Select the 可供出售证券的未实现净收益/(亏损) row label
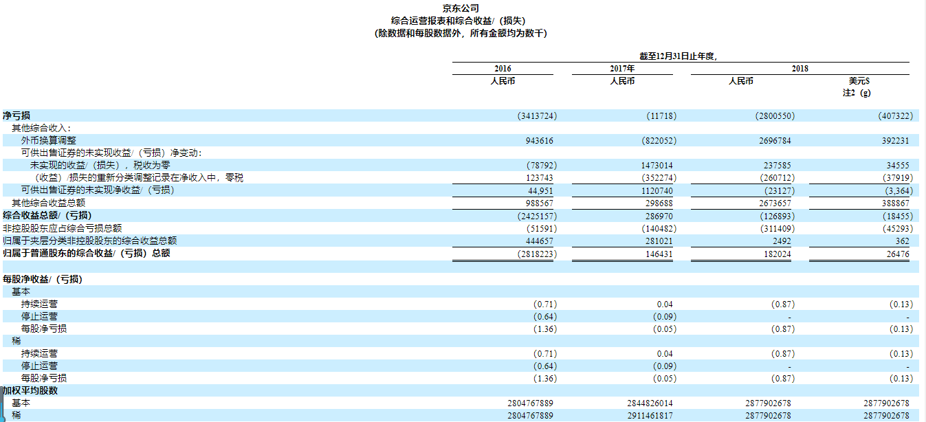926x422 pixels. point(98,190)
